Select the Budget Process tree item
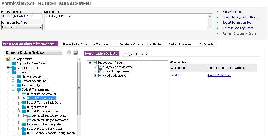 coord(37,107)
